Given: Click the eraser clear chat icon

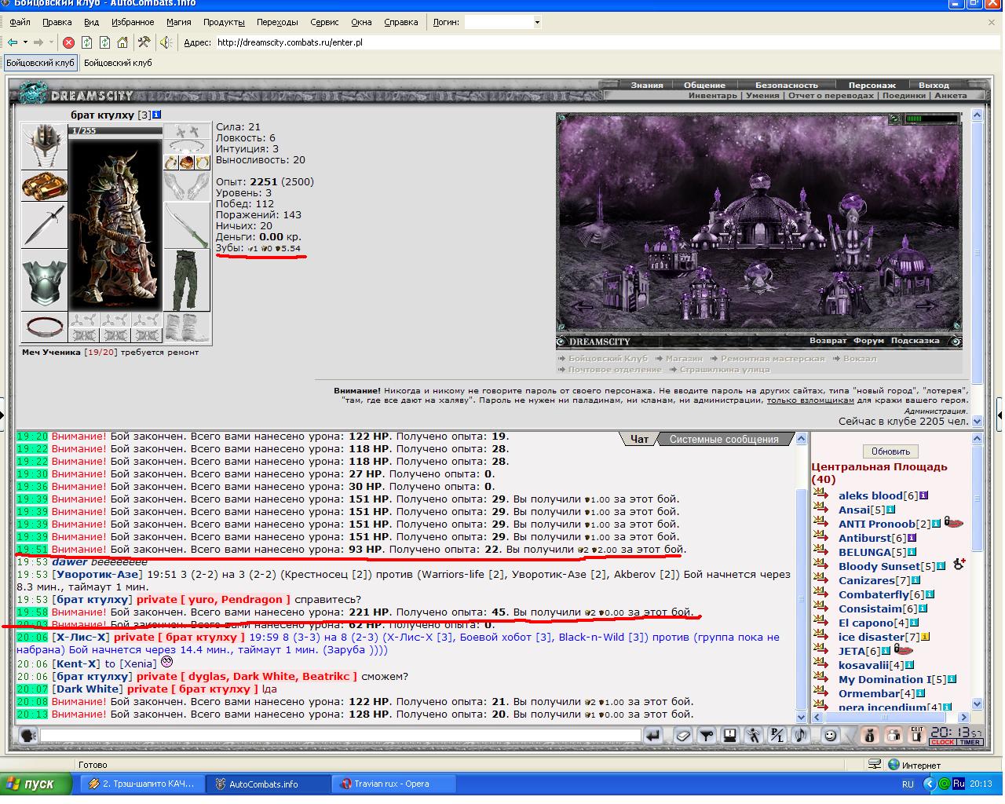Looking at the screenshot, I should [x=682, y=736].
